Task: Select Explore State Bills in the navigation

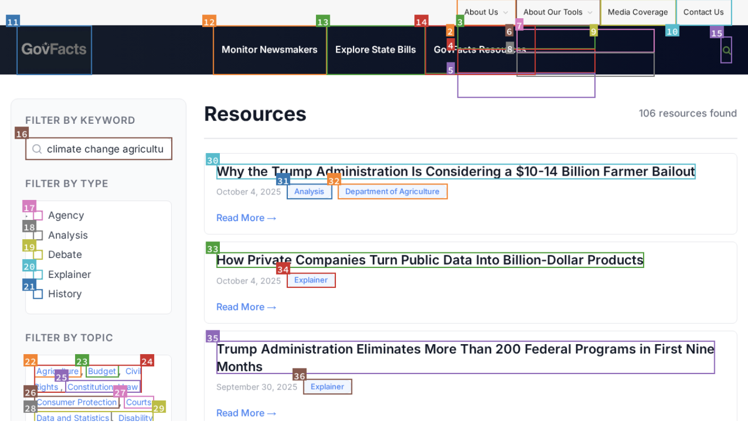Action: tap(376, 50)
